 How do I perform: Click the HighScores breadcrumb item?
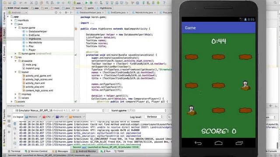pyautogui.click(x=105, y=8)
